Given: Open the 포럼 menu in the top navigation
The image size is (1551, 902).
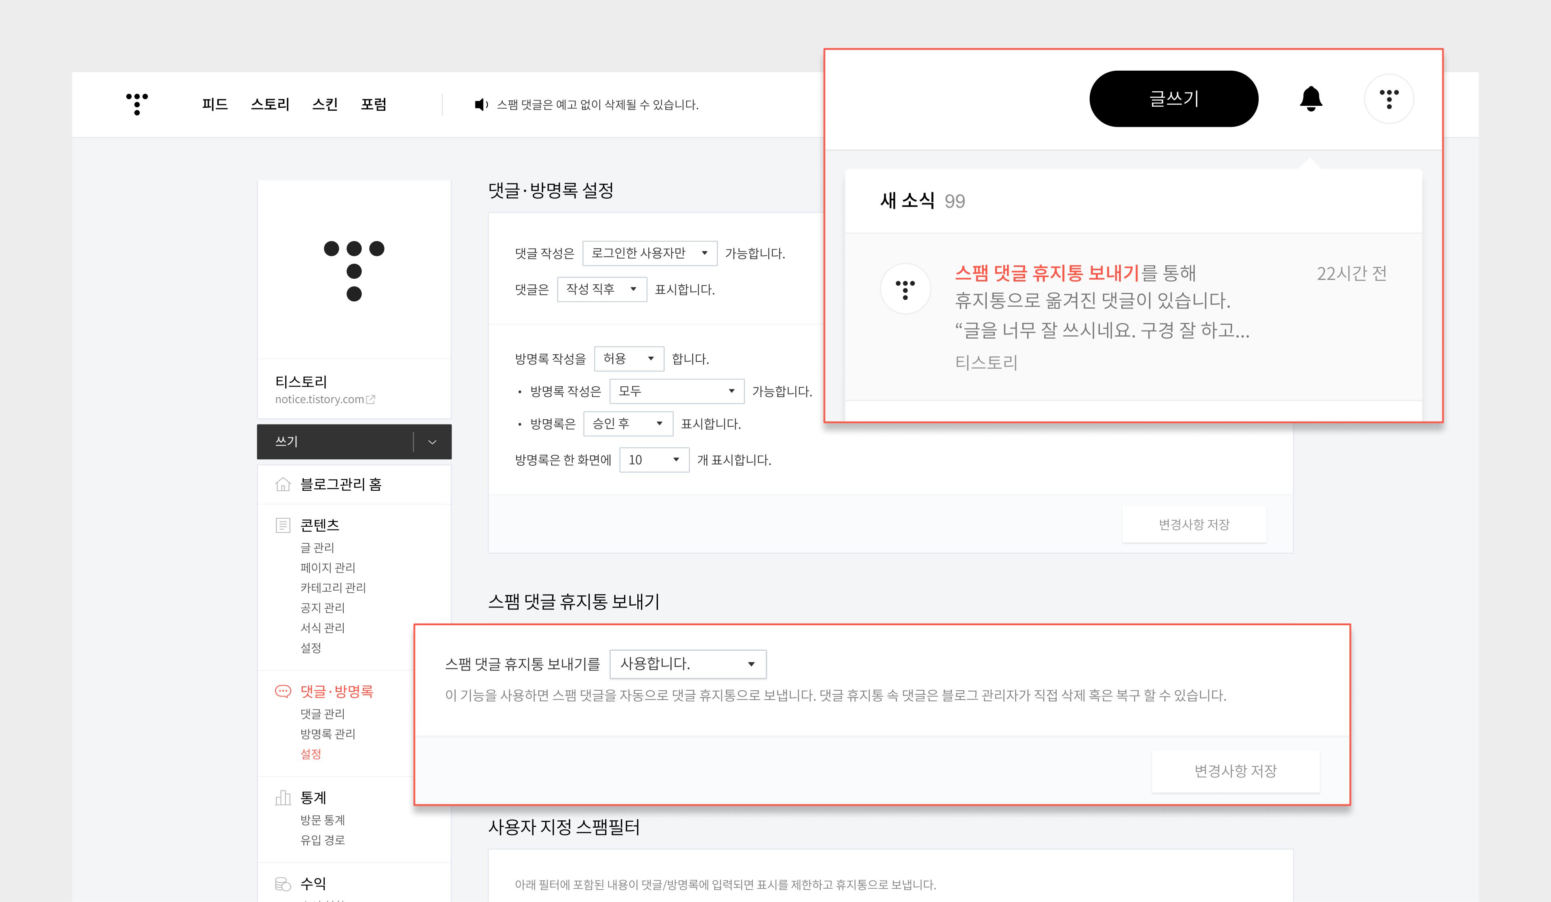Looking at the screenshot, I should [x=373, y=105].
